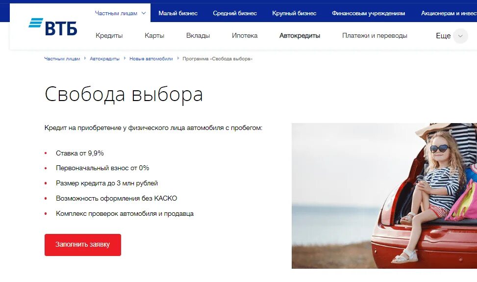Viewport: 477px width, 282px height.
Task: Click the Еще menu label
Action: coord(443,36)
